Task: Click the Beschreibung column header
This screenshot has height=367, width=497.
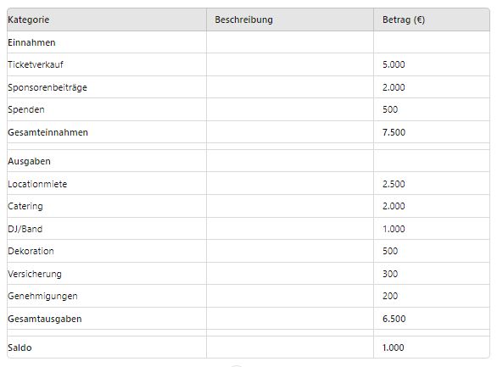Action: [x=290, y=19]
